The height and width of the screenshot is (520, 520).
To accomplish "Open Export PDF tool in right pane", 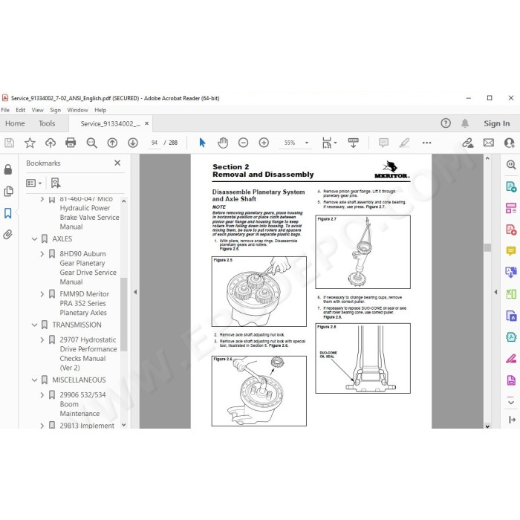I will (x=511, y=186).
